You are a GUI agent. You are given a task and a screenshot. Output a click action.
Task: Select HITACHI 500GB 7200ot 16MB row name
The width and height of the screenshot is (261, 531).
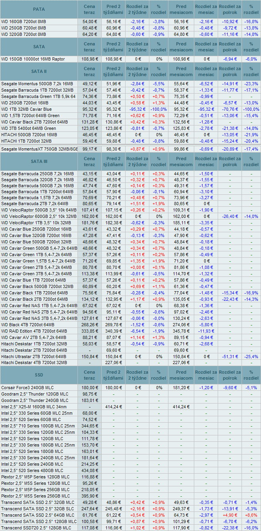coord(29,135)
